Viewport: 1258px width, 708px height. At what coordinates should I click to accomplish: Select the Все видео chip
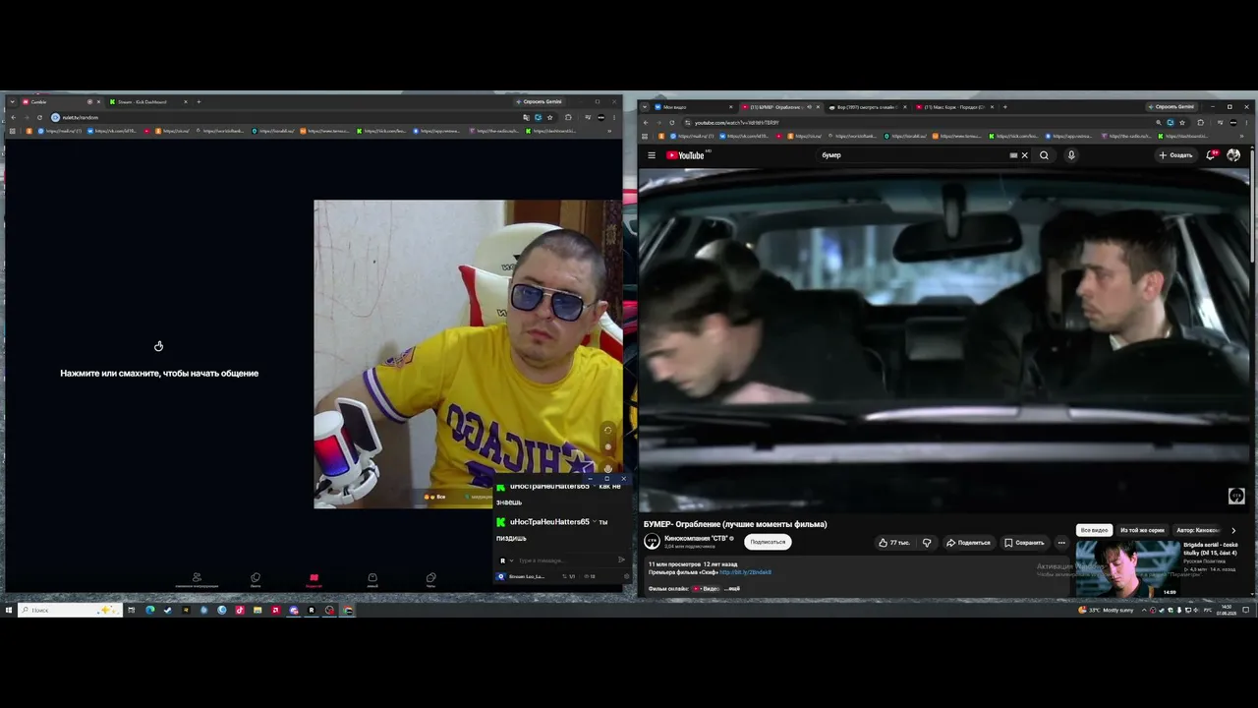[x=1094, y=530]
